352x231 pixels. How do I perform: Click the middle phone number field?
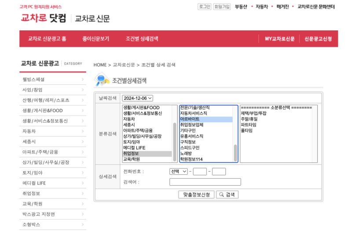[200, 172]
